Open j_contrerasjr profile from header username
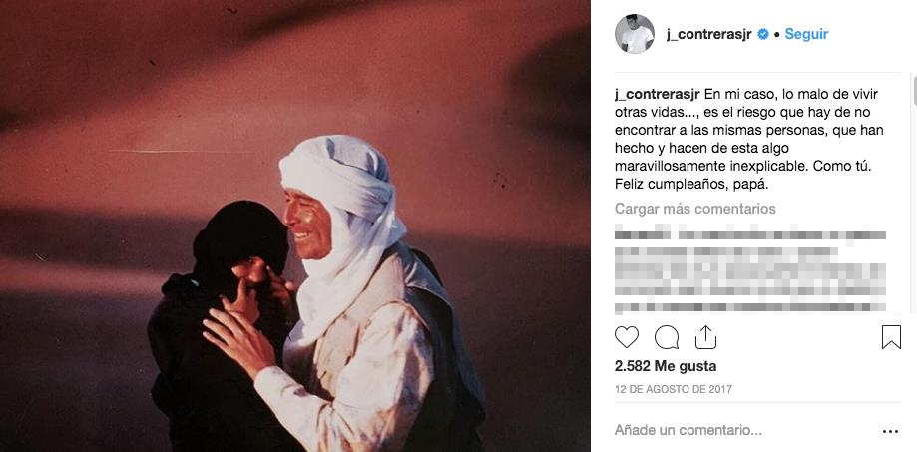Image resolution: width=917 pixels, height=452 pixels. [710, 34]
